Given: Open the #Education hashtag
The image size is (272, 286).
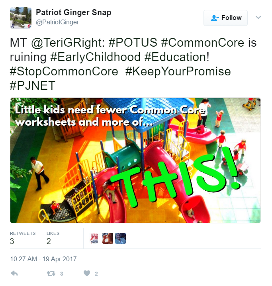Looking at the screenshot, I should [175, 57].
